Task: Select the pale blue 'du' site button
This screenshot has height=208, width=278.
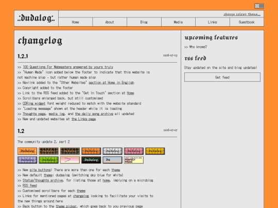Action: [x=112, y=160]
